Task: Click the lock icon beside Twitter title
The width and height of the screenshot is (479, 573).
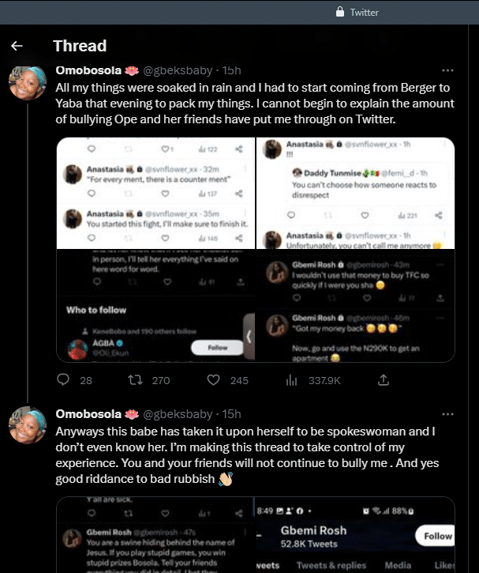Action: tap(339, 12)
